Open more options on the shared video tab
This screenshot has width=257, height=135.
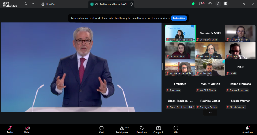[131, 4]
